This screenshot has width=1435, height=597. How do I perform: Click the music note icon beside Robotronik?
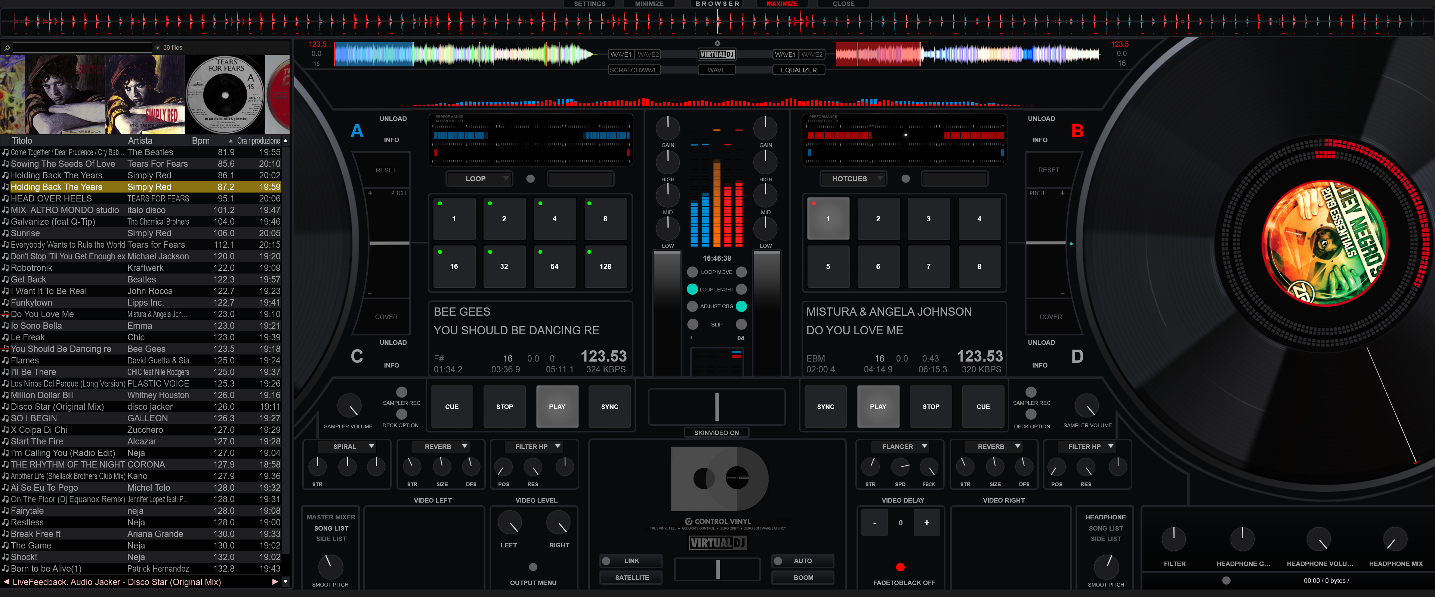pyautogui.click(x=5, y=268)
